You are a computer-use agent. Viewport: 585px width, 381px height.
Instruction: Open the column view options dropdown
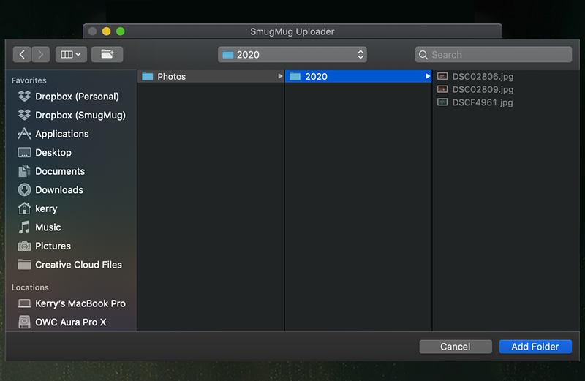71,55
